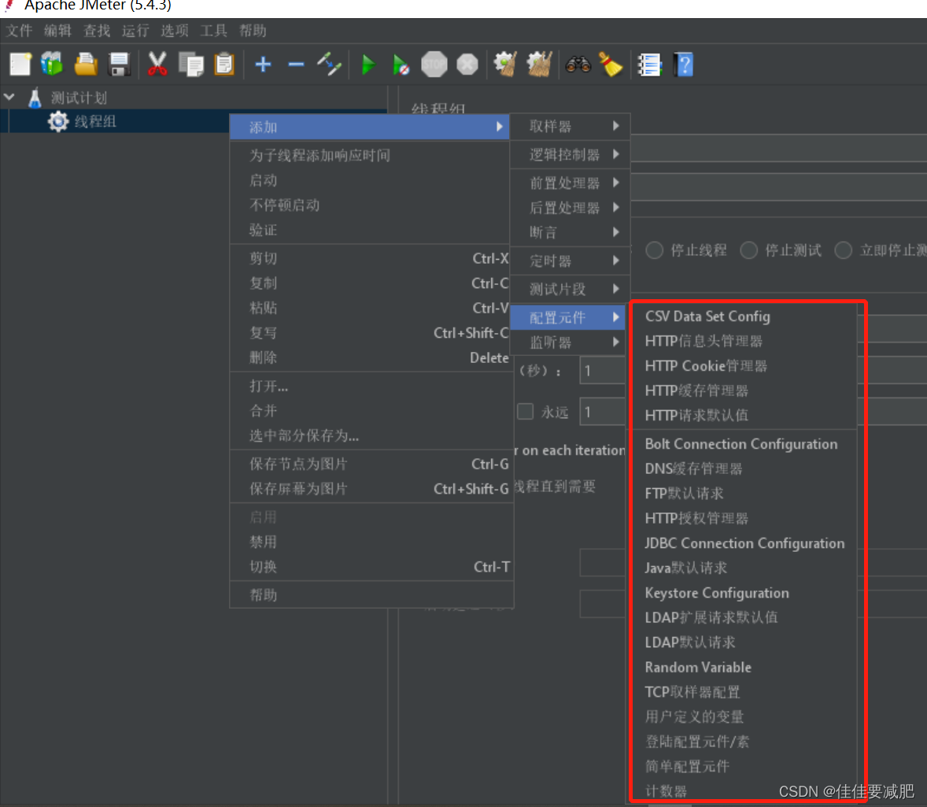Image resolution: width=927 pixels, height=807 pixels.
Task: Open the Function helper list icon
Action: point(649,65)
